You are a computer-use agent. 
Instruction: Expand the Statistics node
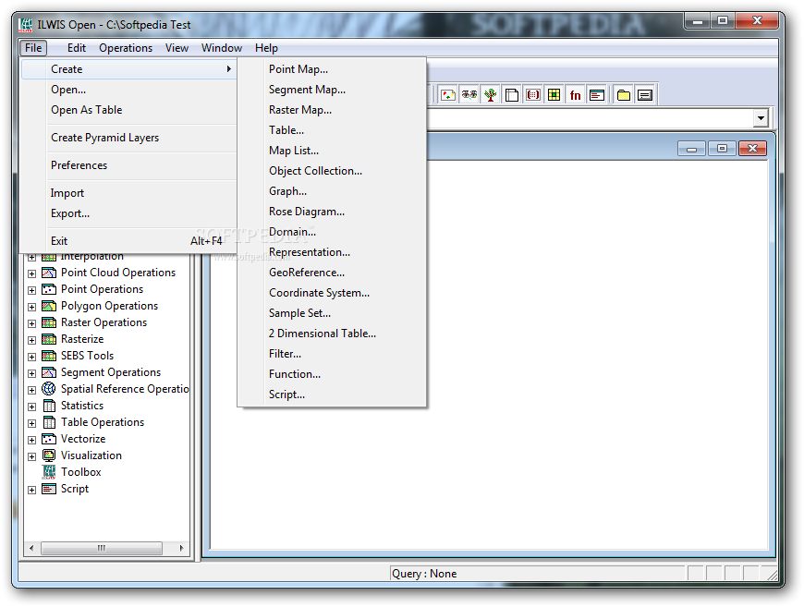point(31,407)
